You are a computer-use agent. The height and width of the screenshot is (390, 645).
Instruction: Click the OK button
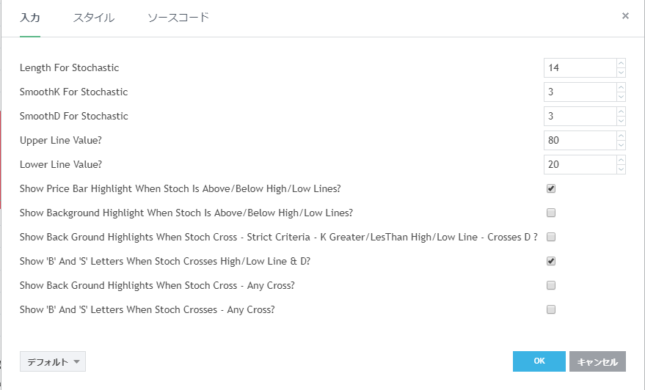[539, 361]
